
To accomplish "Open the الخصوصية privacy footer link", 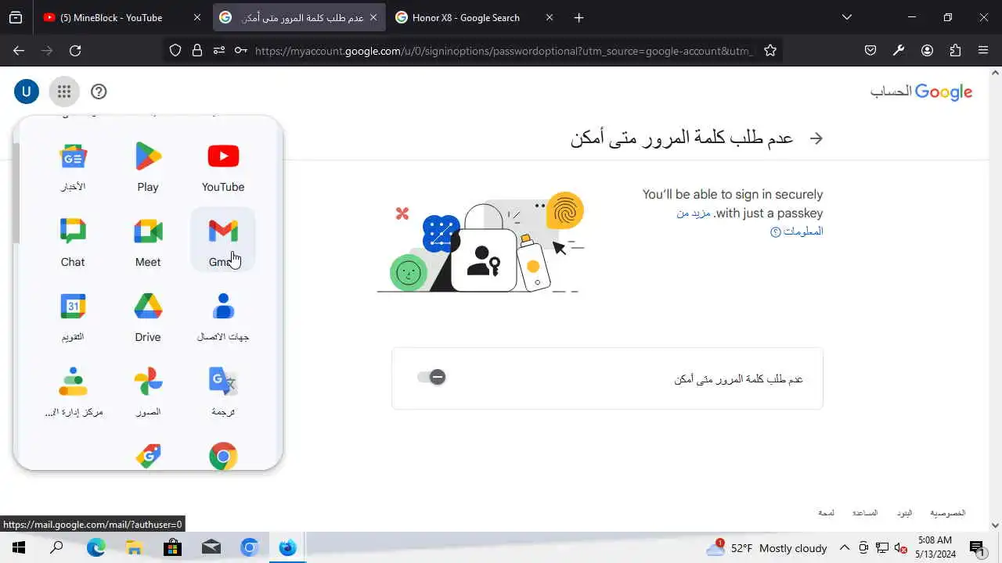I will (x=947, y=513).
